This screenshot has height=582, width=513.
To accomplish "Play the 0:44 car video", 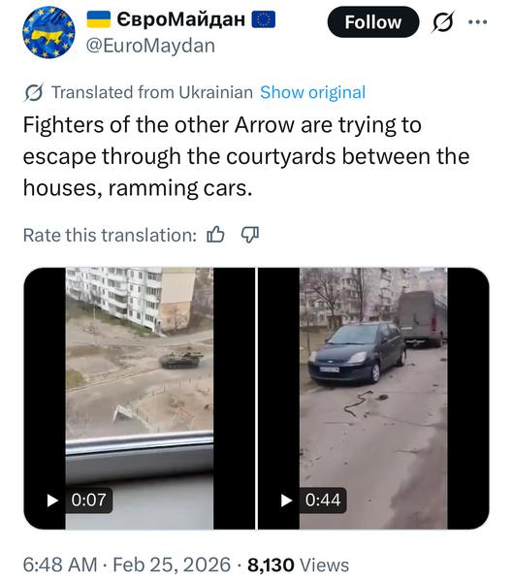I will [x=286, y=501].
